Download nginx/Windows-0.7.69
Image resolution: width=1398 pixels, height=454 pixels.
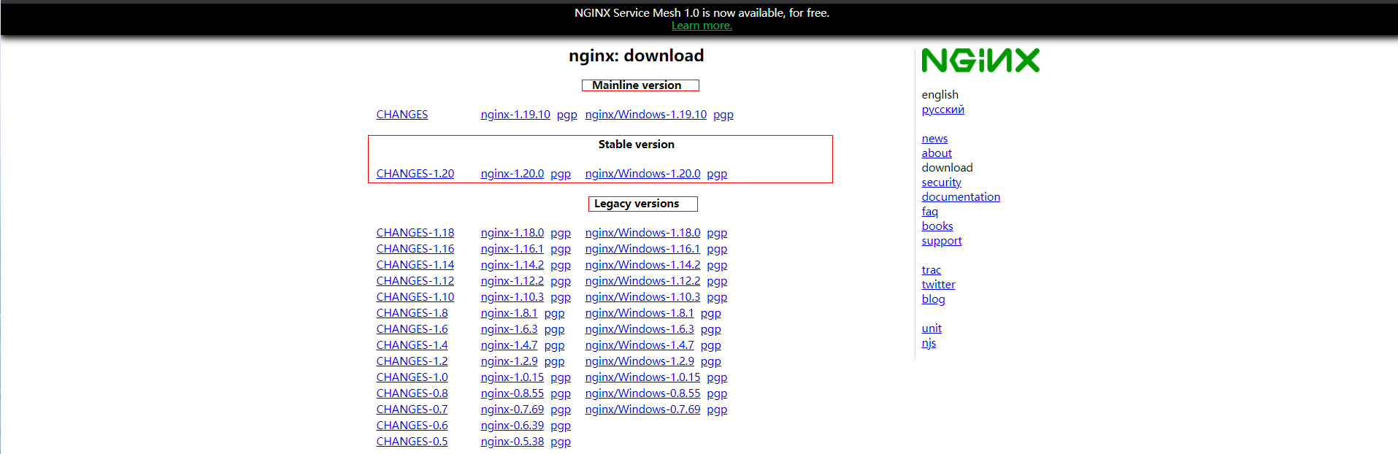click(x=642, y=409)
